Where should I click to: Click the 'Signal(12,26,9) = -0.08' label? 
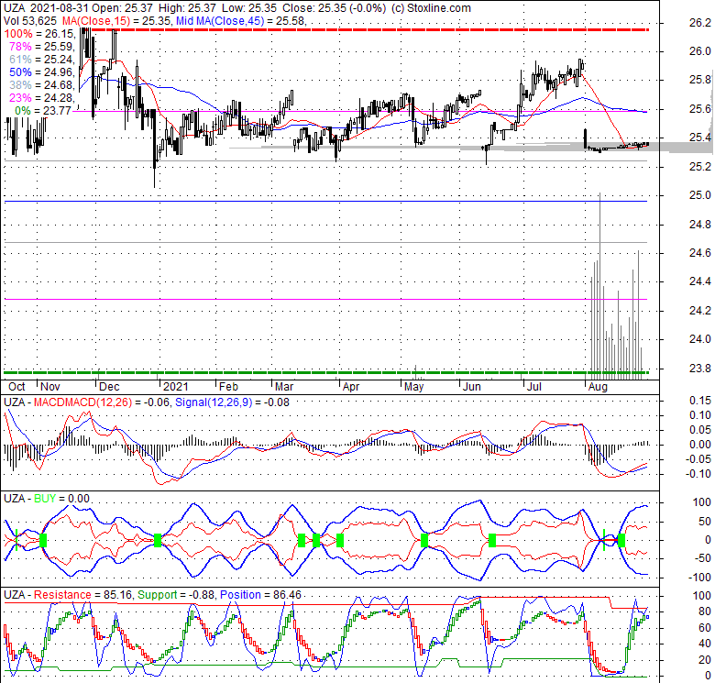[x=232, y=402]
